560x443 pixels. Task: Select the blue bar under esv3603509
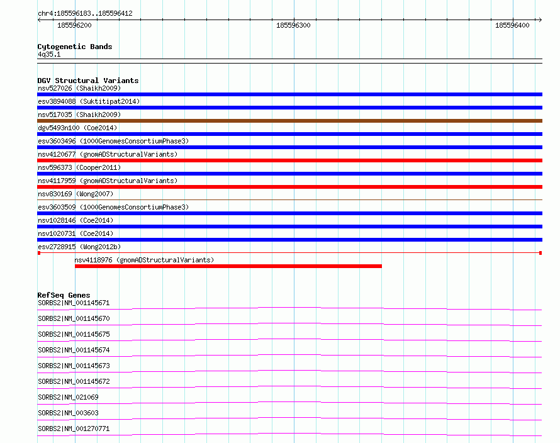point(289,213)
